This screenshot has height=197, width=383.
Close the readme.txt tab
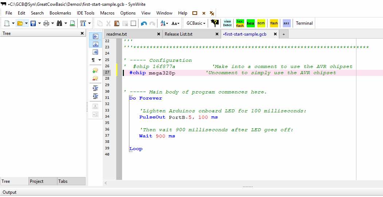pos(159,34)
